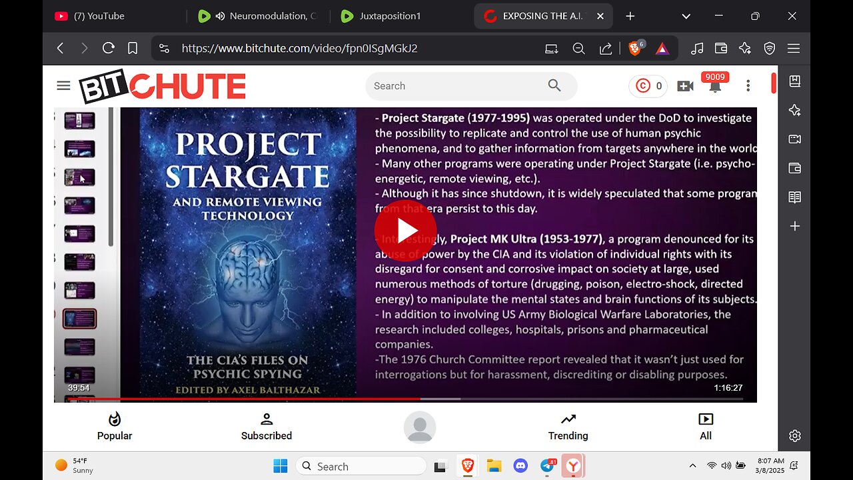The width and height of the screenshot is (853, 480).
Task: Open the All videos section
Action: pos(706,427)
